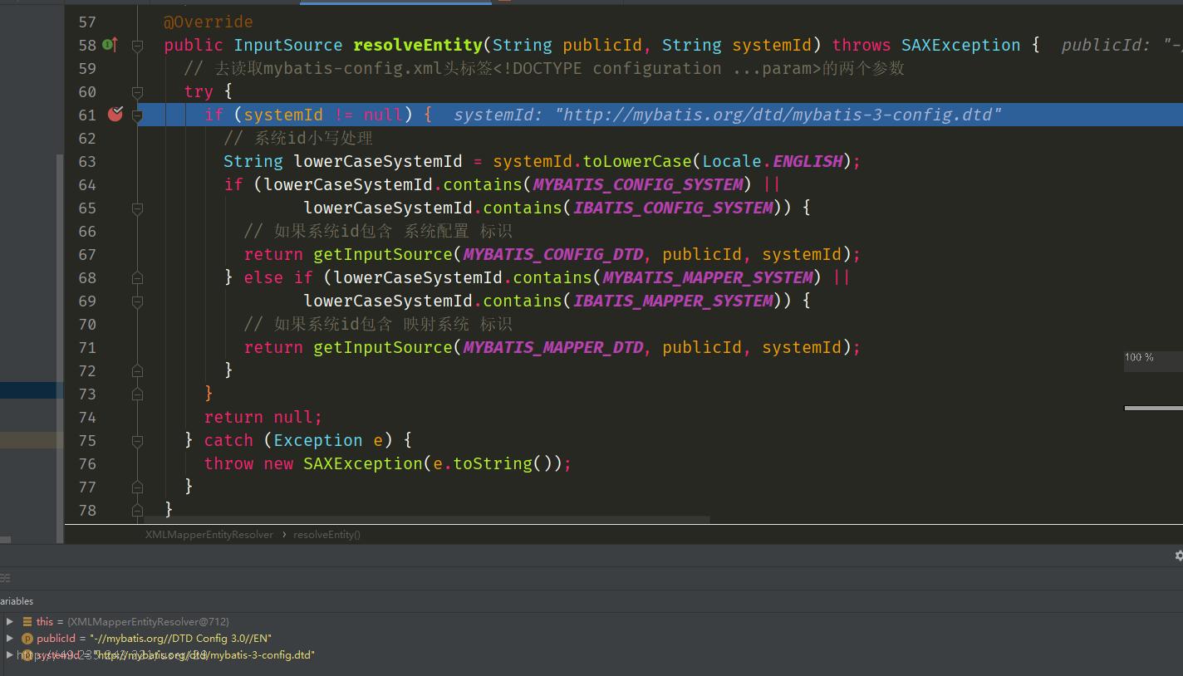Click the IBATIS_MAPPER_SYSTEM constant on line 69
Viewport: 1183px width, 676px height.
click(673, 301)
